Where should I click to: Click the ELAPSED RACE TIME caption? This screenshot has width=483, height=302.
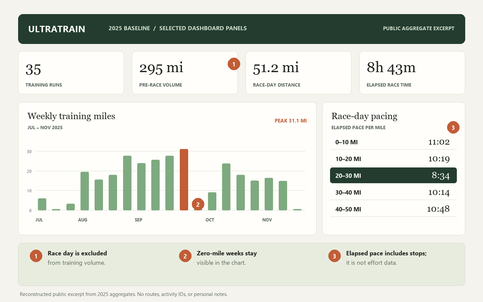(389, 85)
